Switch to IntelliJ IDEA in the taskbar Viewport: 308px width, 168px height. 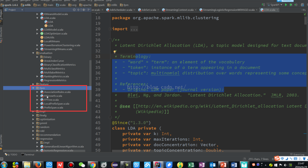pyautogui.click(x=158, y=165)
